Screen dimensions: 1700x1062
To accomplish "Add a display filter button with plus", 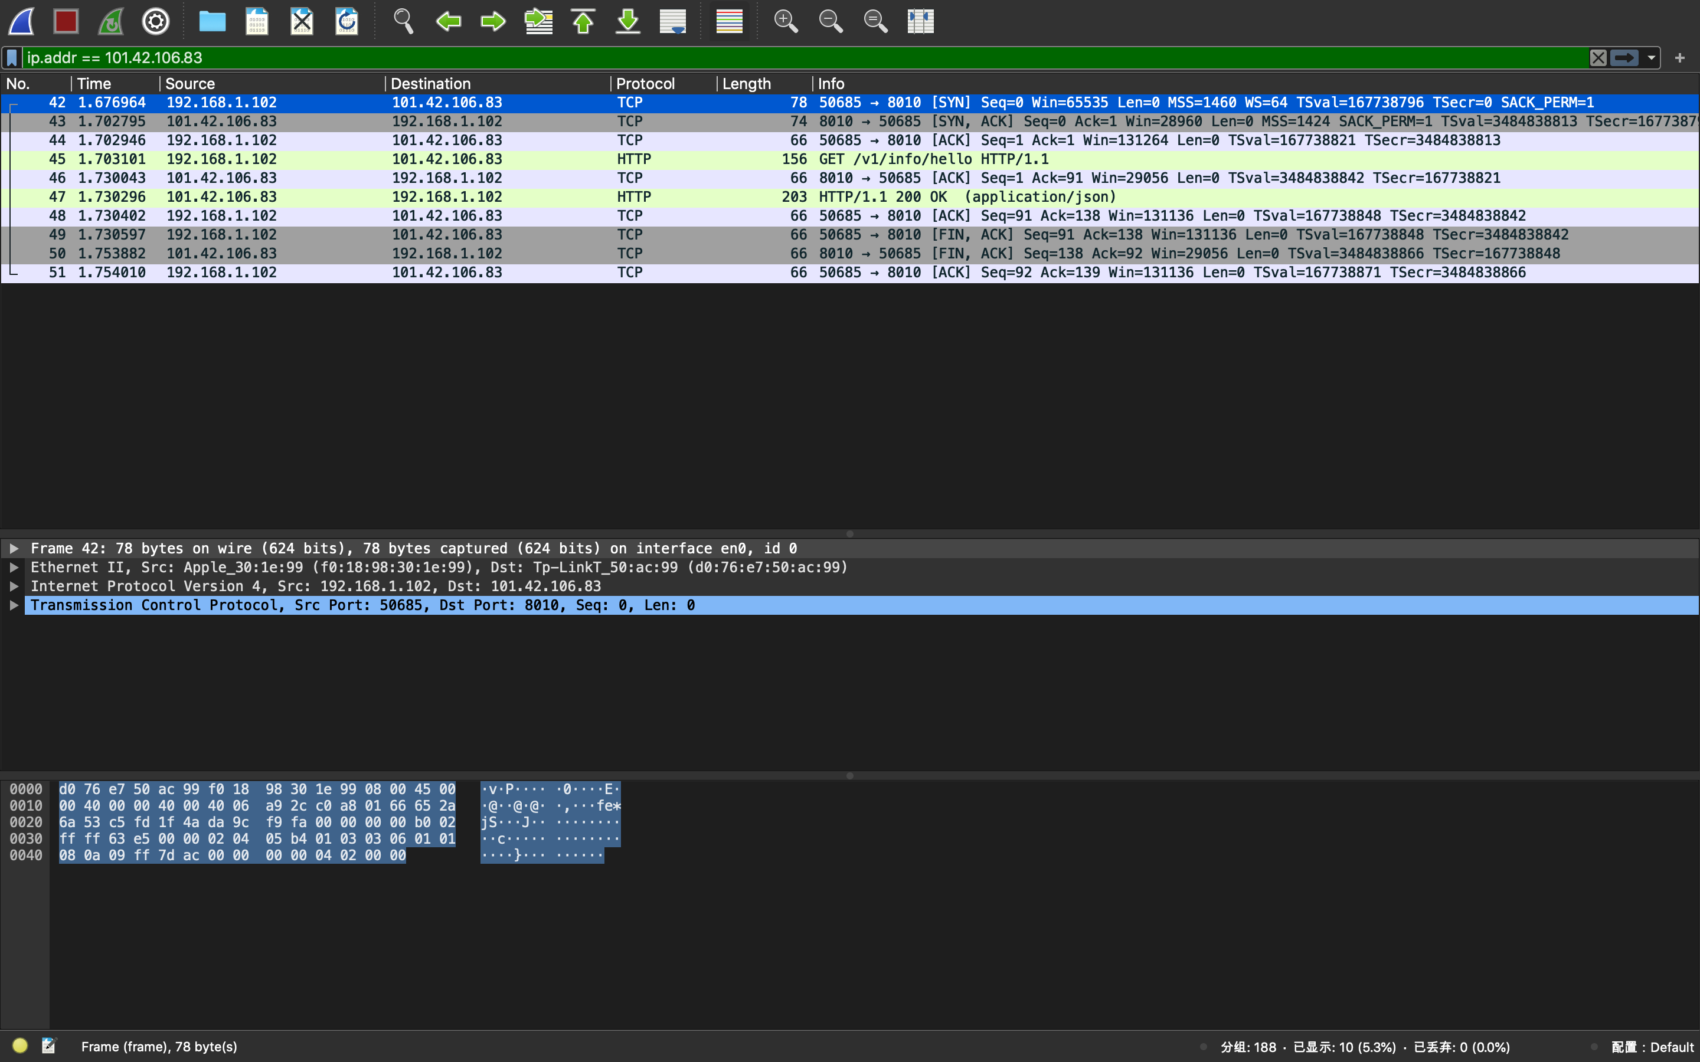I will (x=1679, y=58).
